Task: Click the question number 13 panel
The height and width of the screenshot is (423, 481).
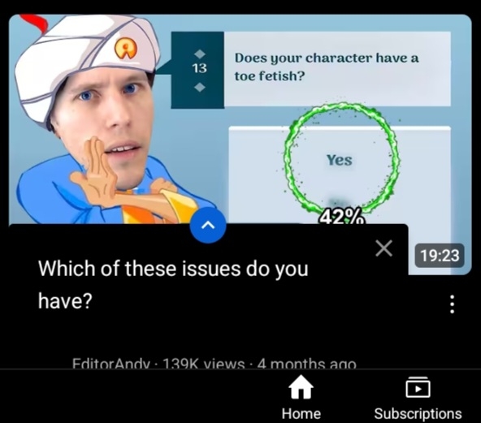Action: pos(197,70)
